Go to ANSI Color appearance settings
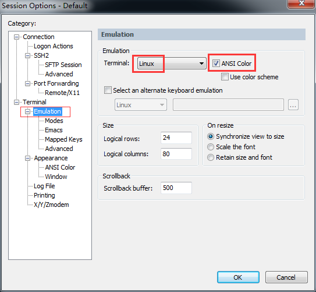Screen dimensions: 316x292 (x=60, y=167)
